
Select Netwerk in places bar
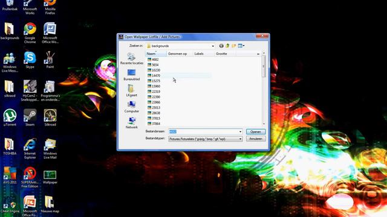click(x=132, y=123)
